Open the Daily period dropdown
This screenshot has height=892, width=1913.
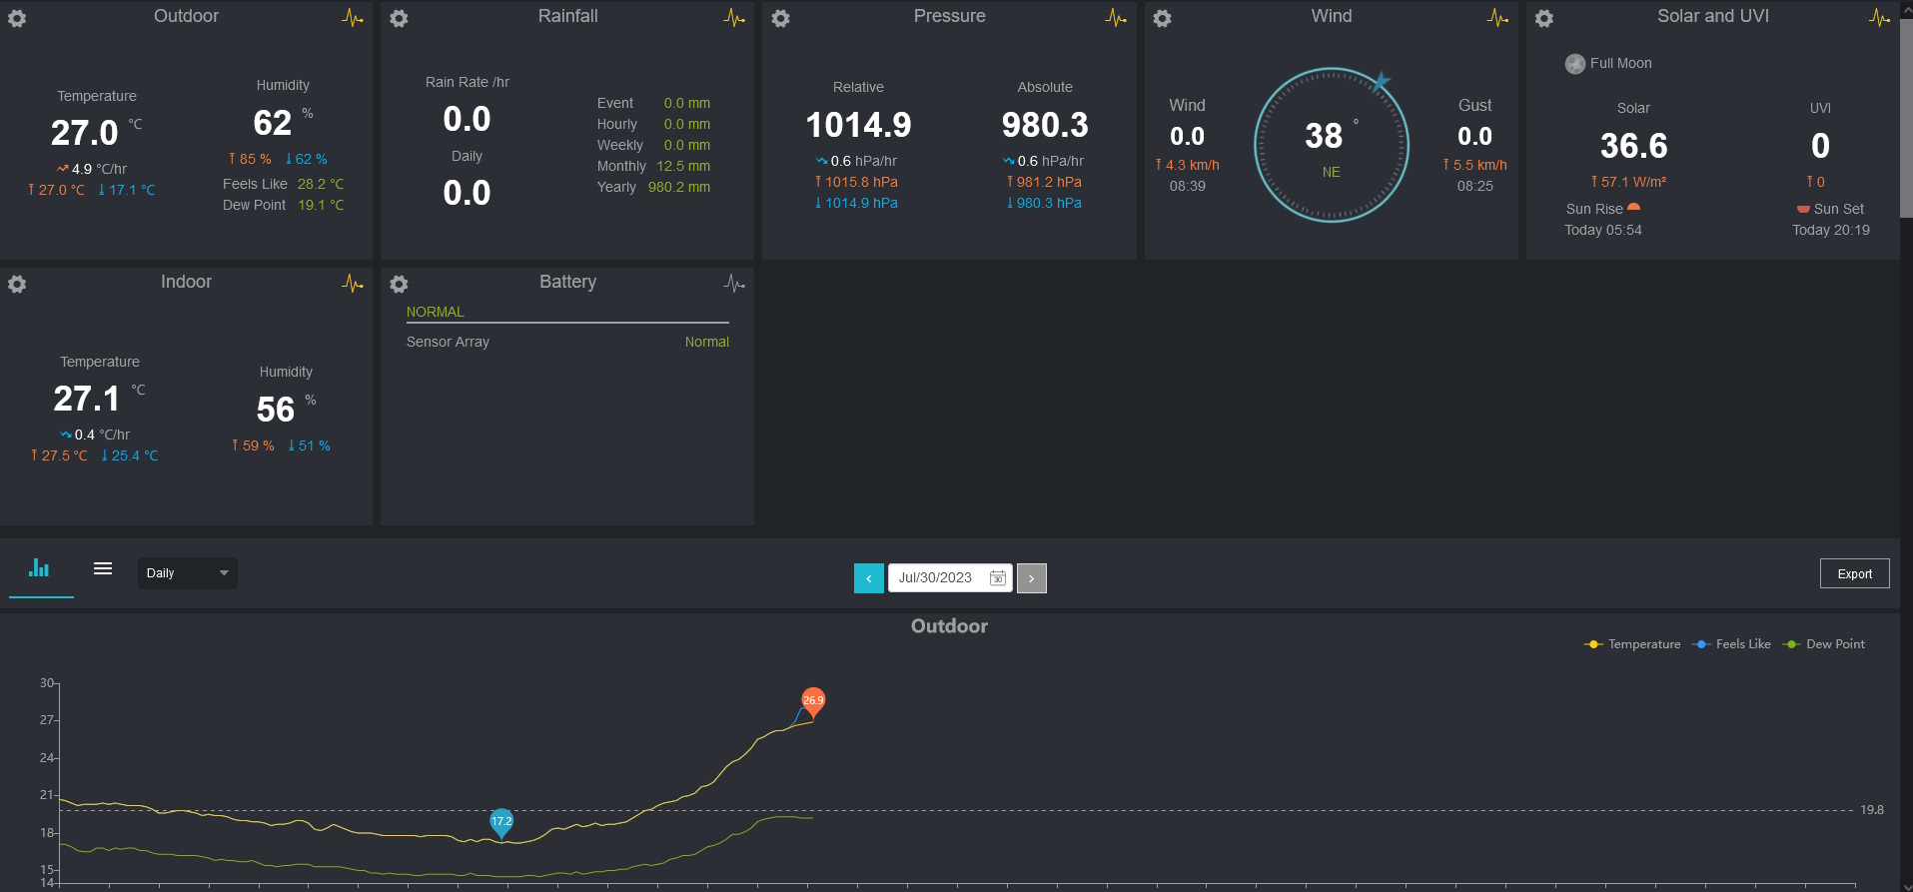187,573
